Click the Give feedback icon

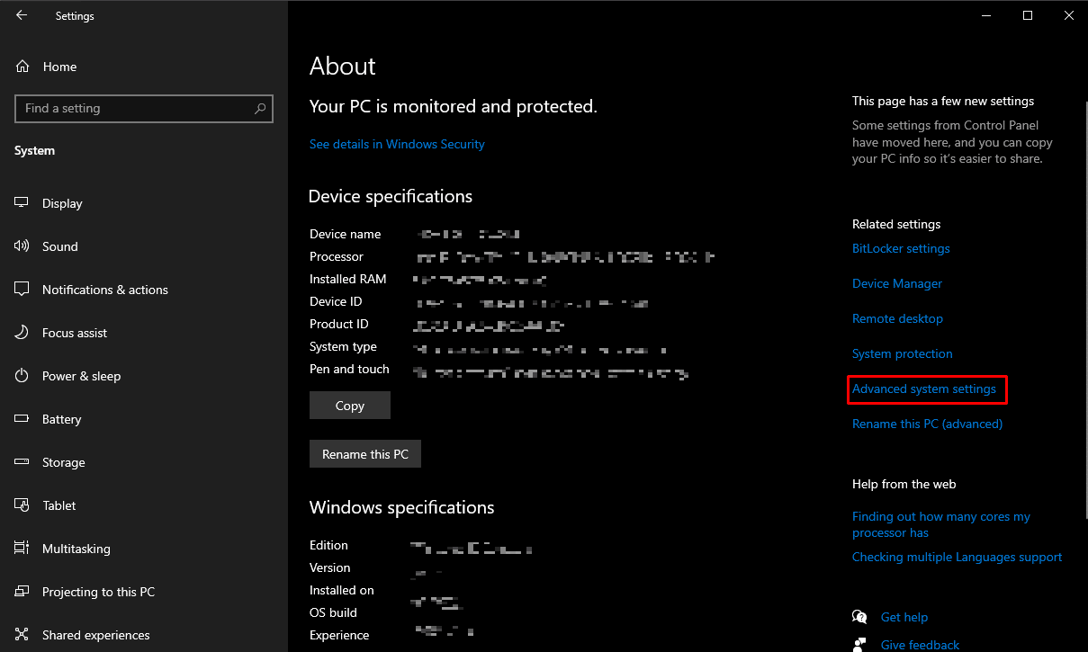pos(859,645)
